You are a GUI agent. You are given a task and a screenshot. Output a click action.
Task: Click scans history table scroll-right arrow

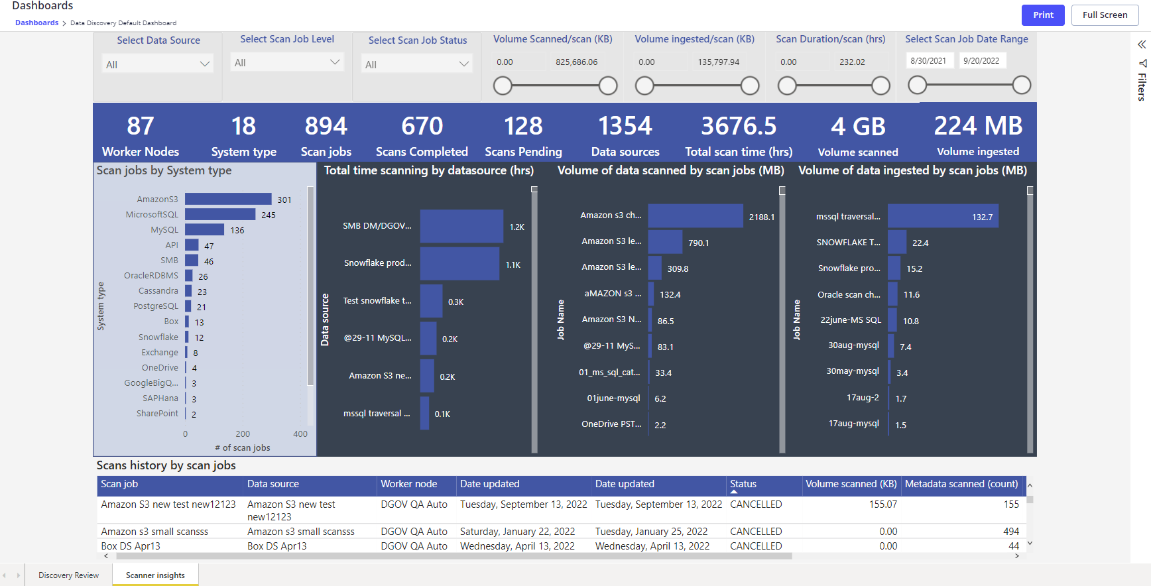click(x=1017, y=556)
